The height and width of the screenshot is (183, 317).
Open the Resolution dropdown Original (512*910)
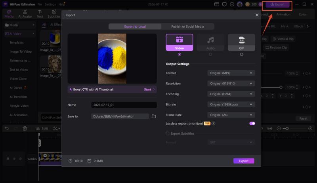(231, 84)
